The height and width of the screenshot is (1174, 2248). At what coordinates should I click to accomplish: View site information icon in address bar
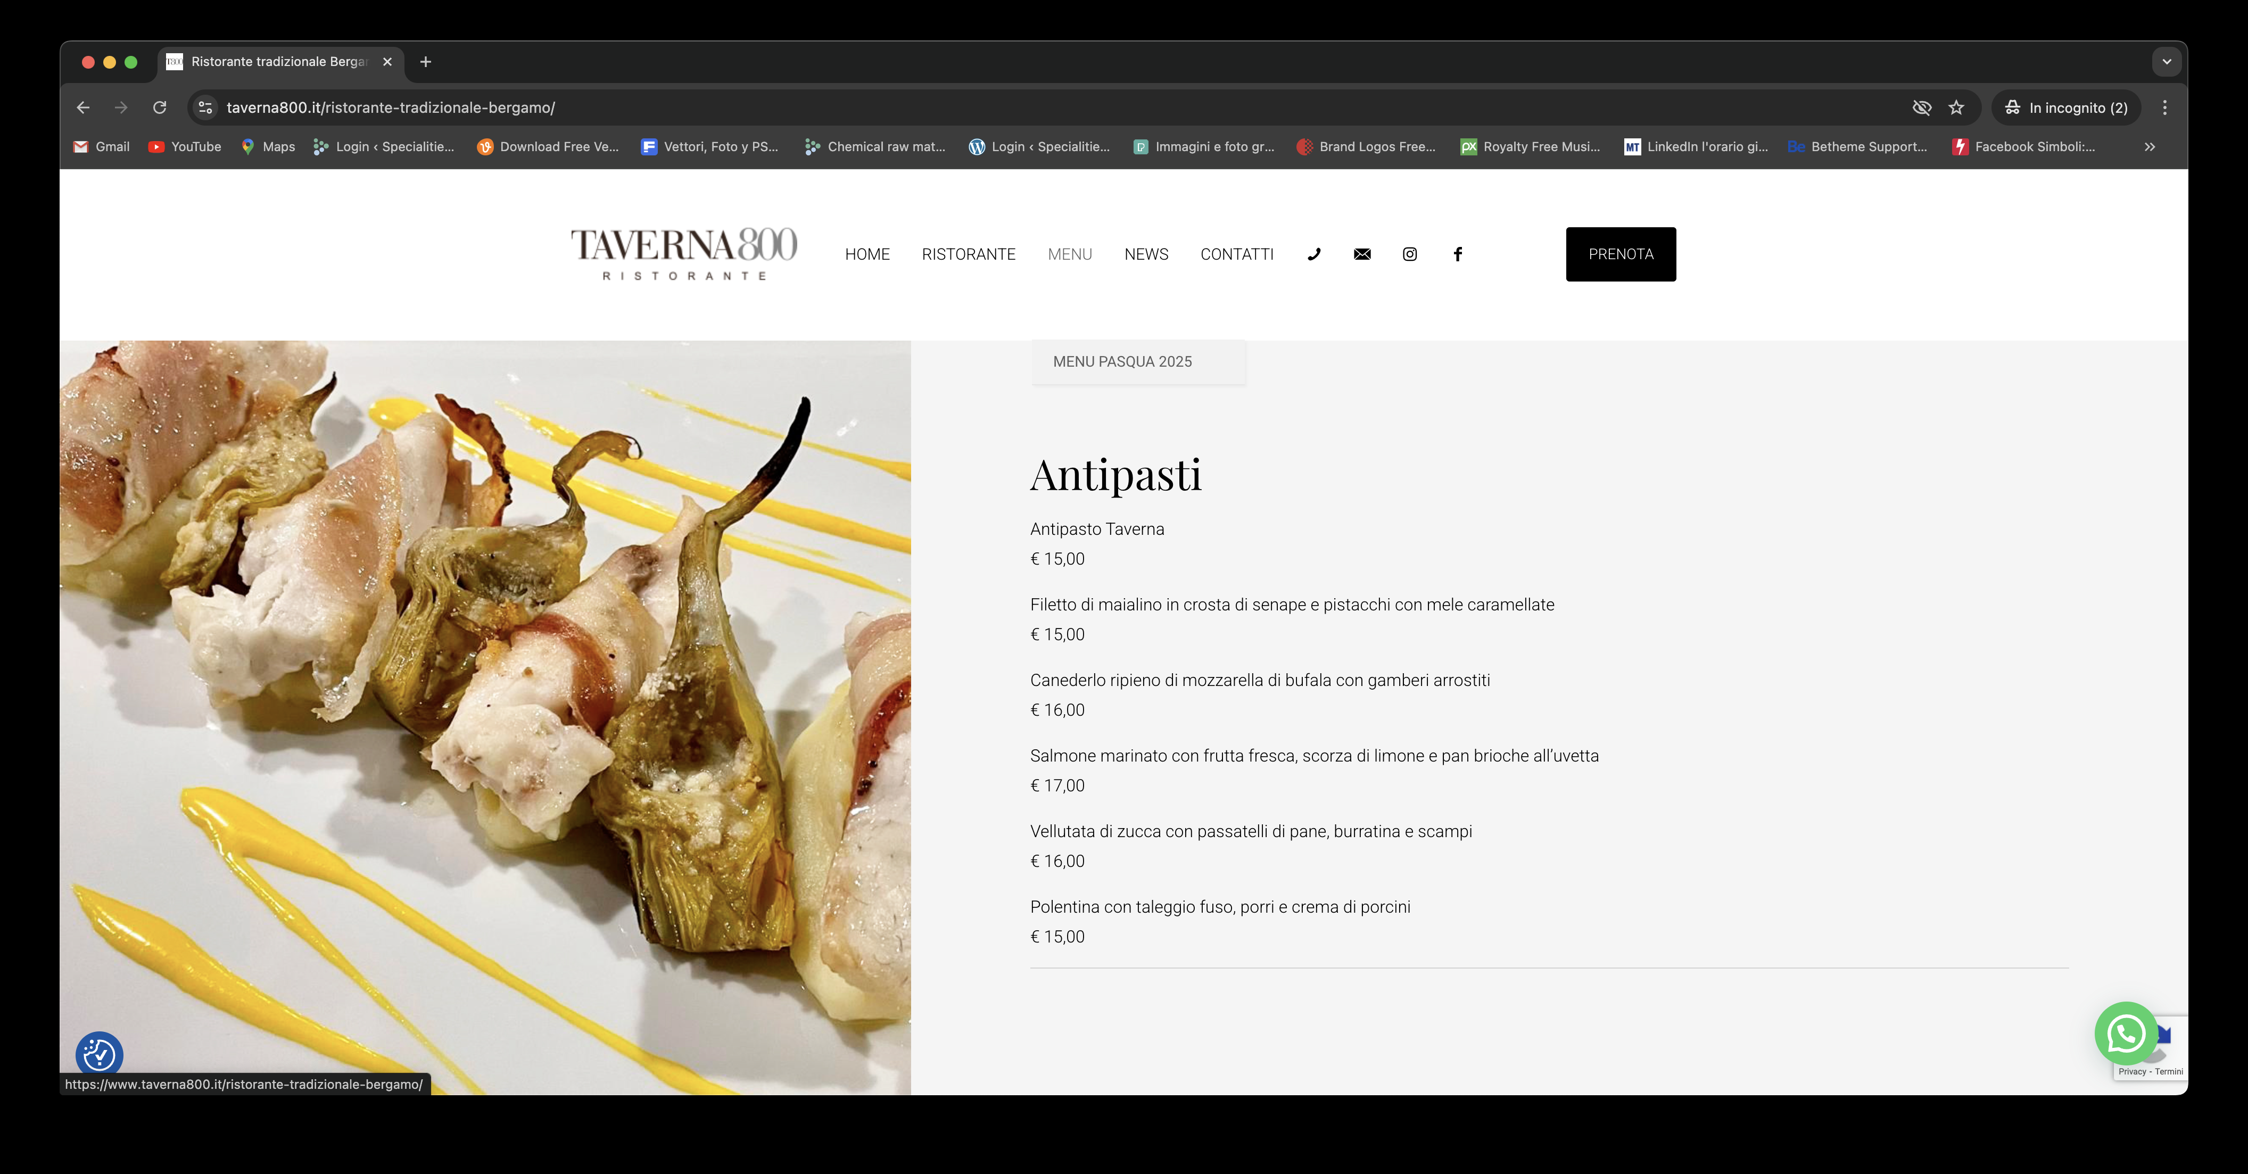pyautogui.click(x=205, y=108)
